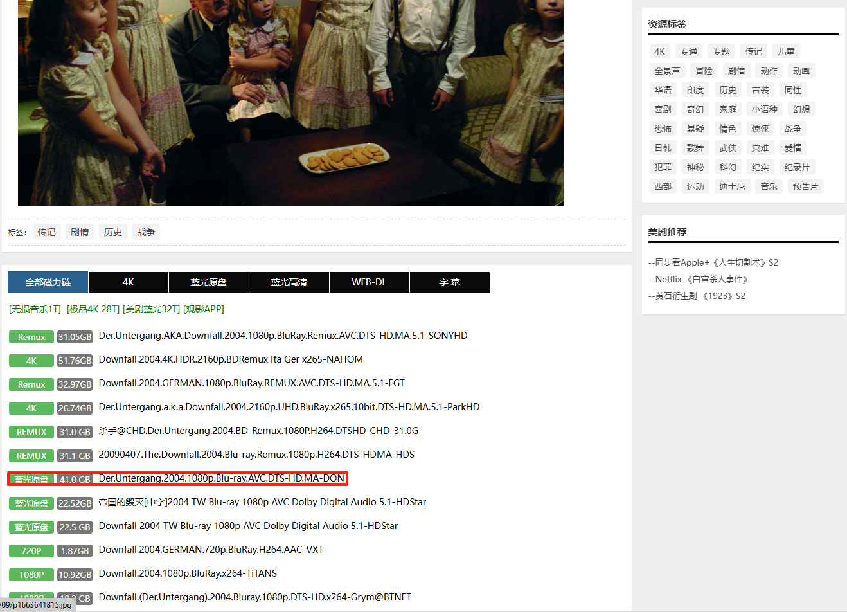The height and width of the screenshot is (612, 847).
Task: Open the 全部磁力链 tab
Action: click(48, 282)
